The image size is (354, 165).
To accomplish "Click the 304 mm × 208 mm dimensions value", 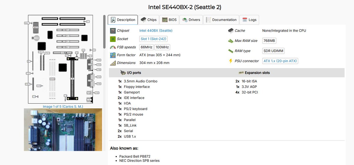I will pyautogui.click(x=154, y=63).
